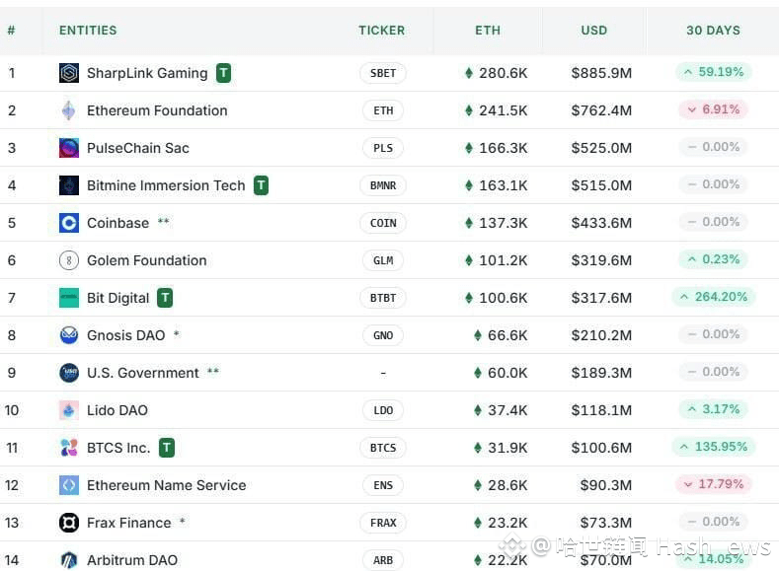Screen dimensions: 779x571
Task: Click the $885.9M USD value
Action: (601, 73)
